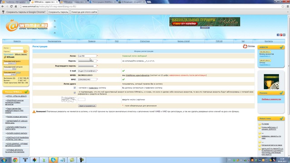Open the Google Plus social icon

click(x=281, y=35)
